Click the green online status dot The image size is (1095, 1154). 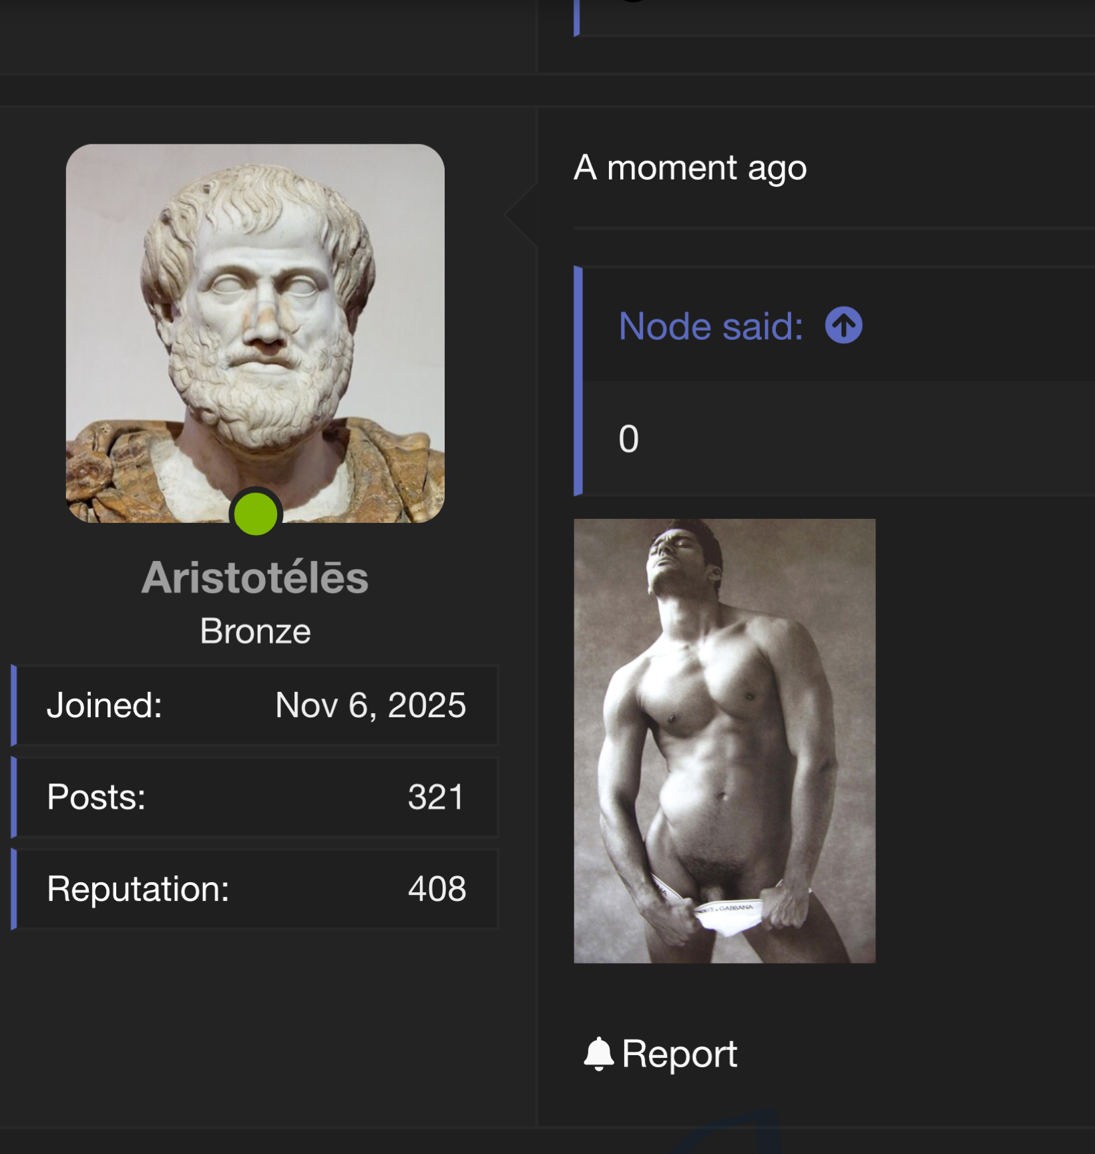tap(256, 515)
